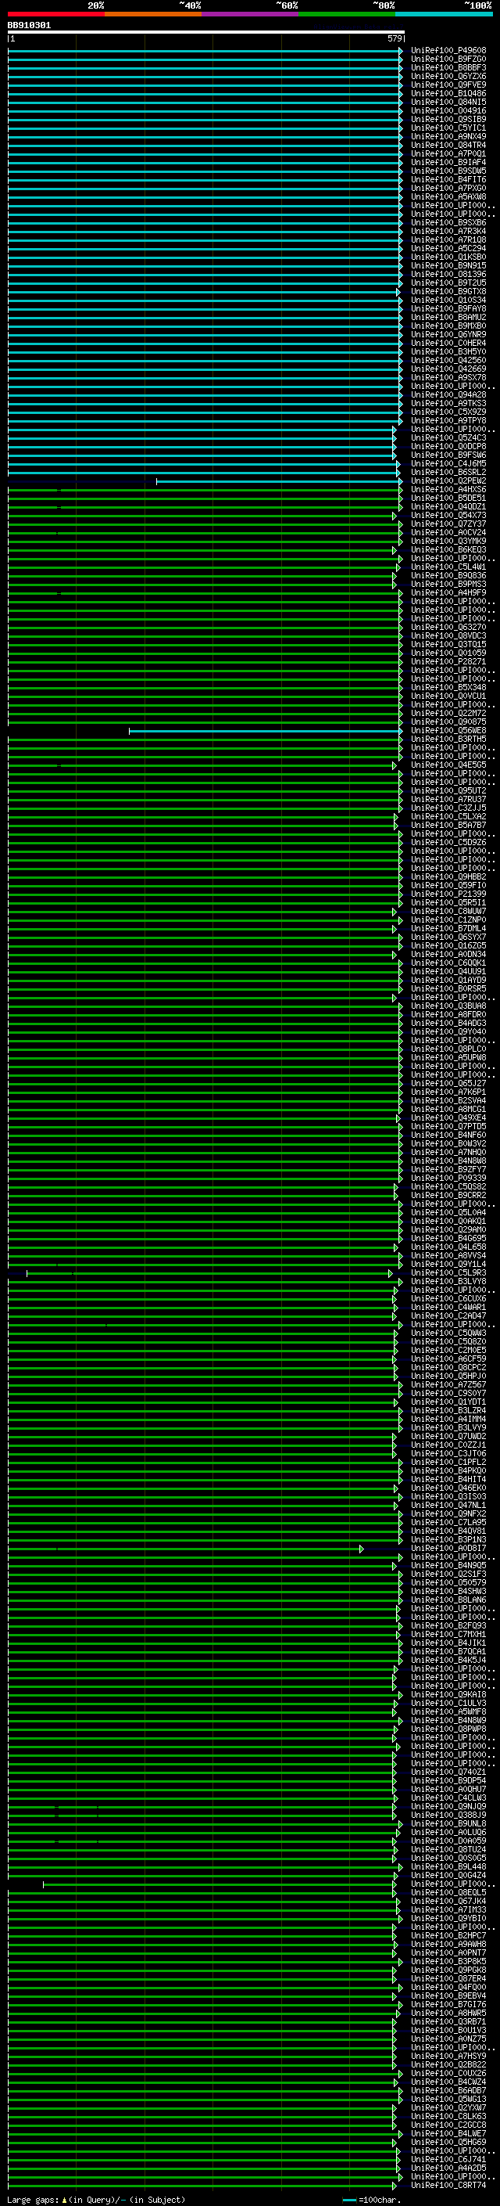Select the UniRef100_A7Z567 label
Viewport: 500px width, 2206px height.
point(448,1385)
